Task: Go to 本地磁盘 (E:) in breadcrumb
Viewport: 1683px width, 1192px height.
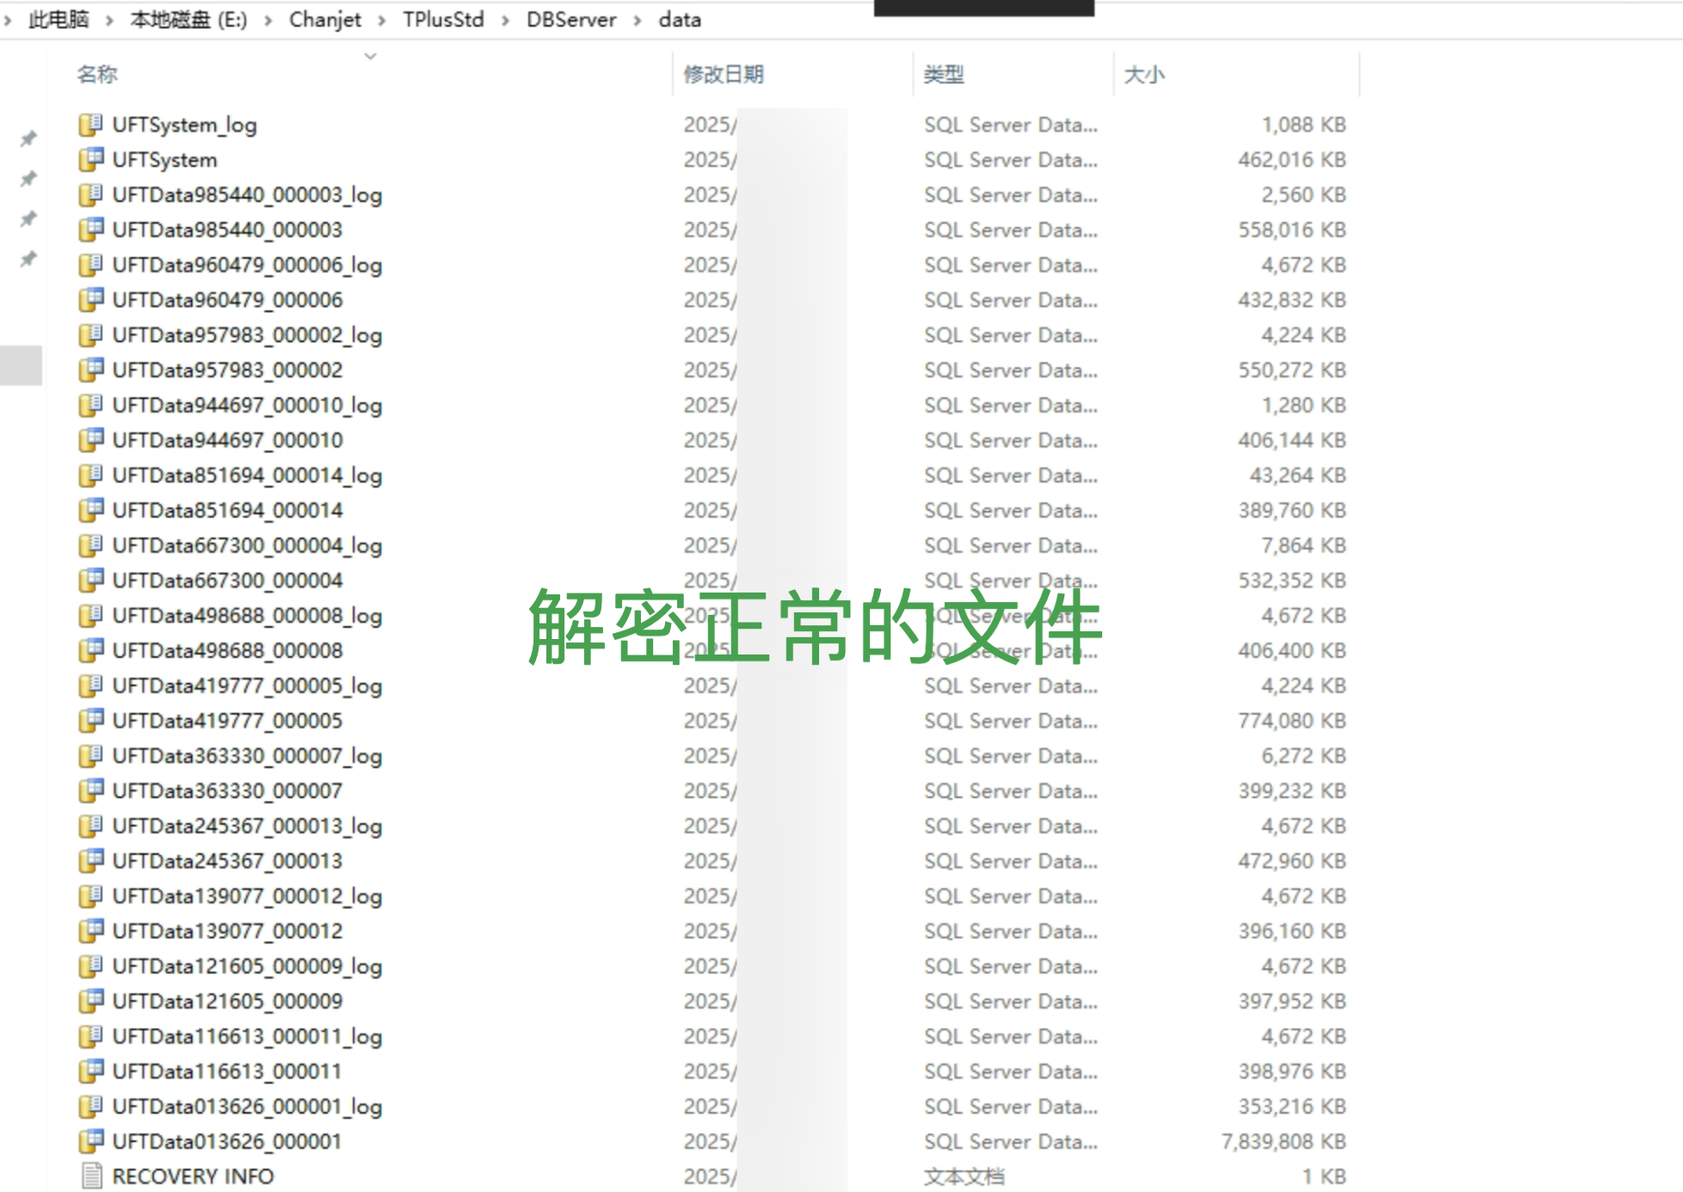Action: click(x=188, y=20)
